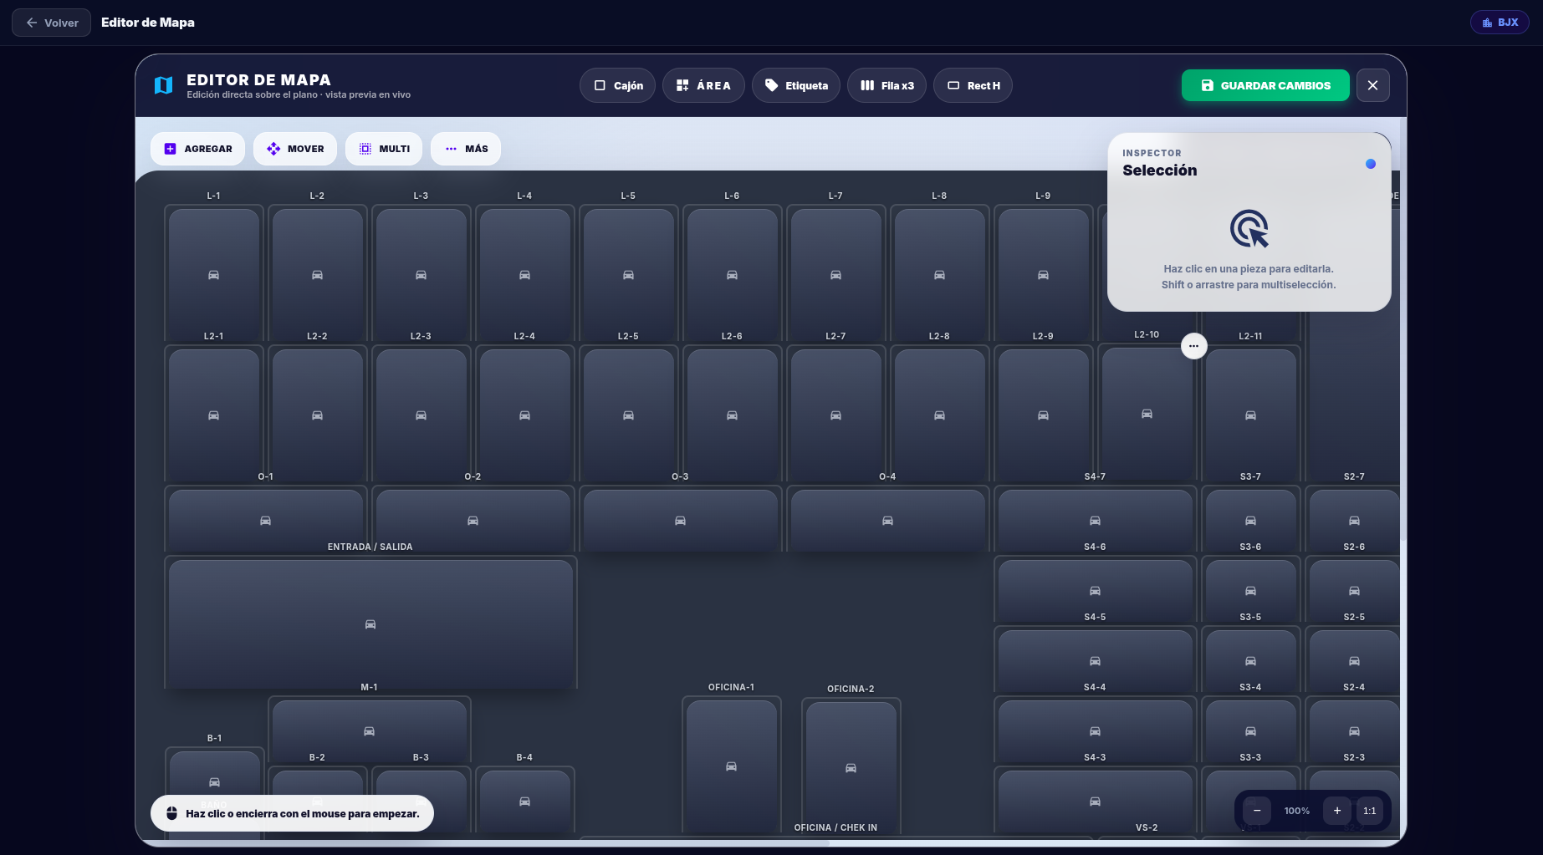Screen dimensions: 1543x855
Task: Select the OFICINA-2 block
Action: [x=851, y=768]
